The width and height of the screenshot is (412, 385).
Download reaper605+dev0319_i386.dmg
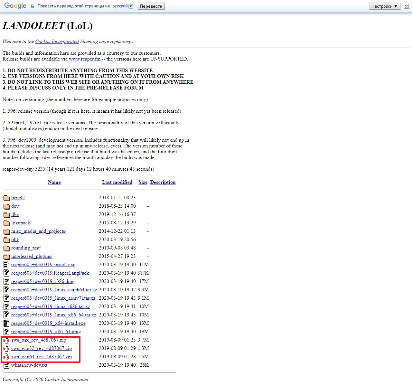[x=43, y=281]
